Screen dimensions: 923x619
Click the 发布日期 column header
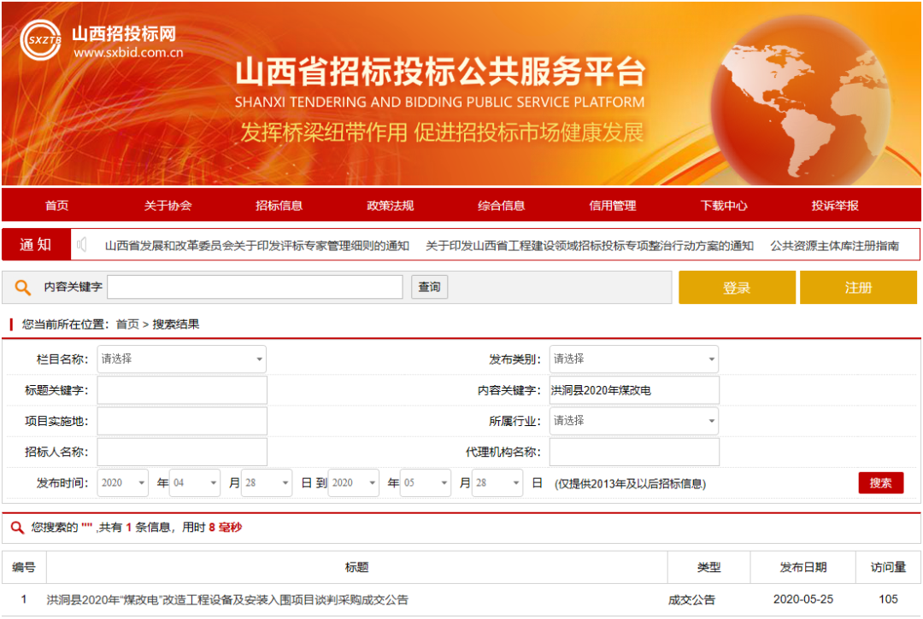pos(802,567)
